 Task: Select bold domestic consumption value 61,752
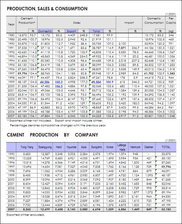(x=149, y=73)
